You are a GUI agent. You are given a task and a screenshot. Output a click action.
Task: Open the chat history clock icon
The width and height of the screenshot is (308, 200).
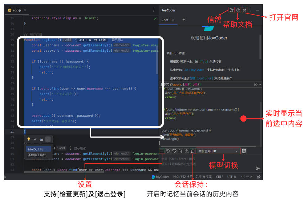(x=168, y=151)
